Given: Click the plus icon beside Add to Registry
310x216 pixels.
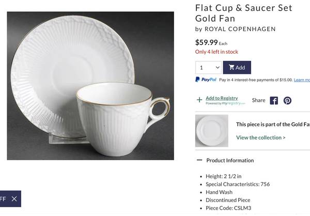Looking at the screenshot, I should (199, 100).
